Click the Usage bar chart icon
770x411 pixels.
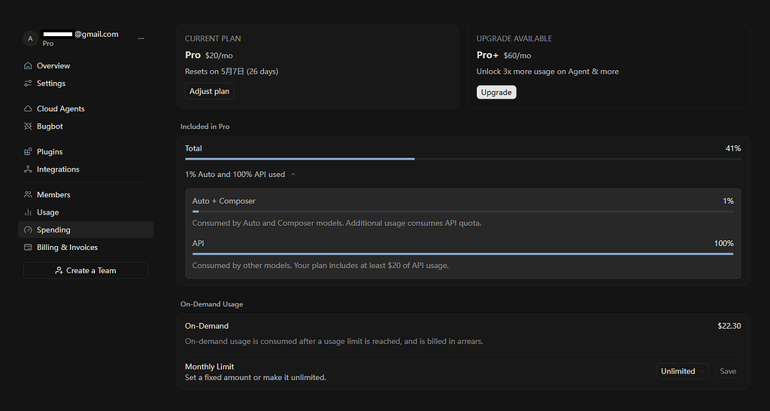click(x=28, y=212)
